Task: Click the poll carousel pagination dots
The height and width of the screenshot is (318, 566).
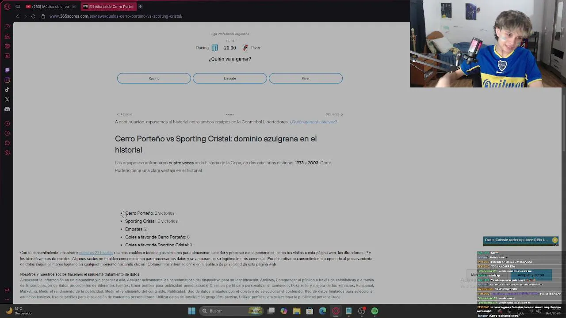Action: 230,114
